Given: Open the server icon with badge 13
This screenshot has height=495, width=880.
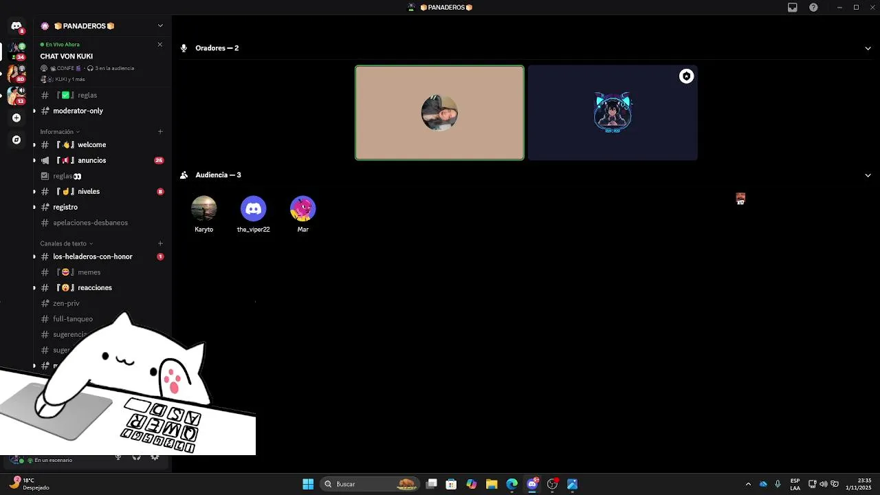Looking at the screenshot, I should (16, 96).
